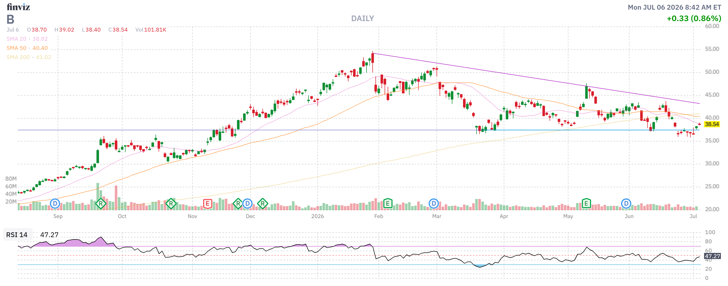The width and height of the screenshot is (728, 286).
Task: Click the high value 39.02
Action: pyautogui.click(x=66, y=30)
